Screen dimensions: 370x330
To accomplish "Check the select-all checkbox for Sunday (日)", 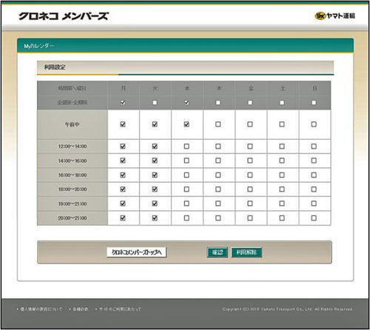I will click(314, 103).
